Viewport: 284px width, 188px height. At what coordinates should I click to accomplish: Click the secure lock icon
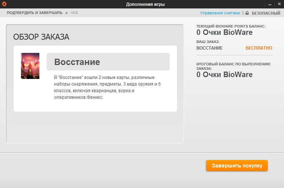point(247,13)
